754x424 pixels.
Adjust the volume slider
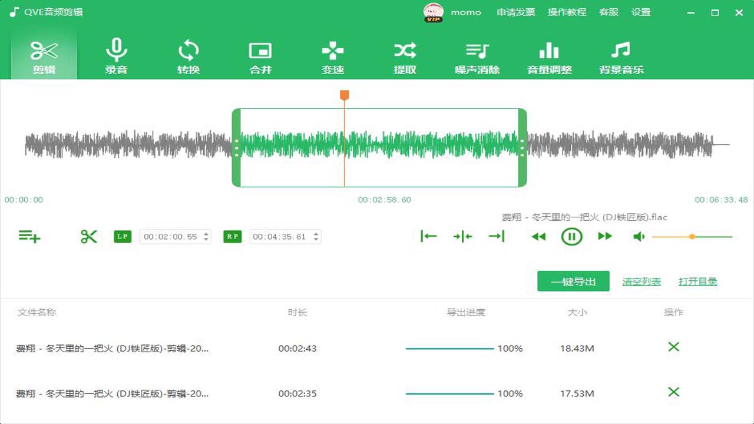[x=692, y=236]
